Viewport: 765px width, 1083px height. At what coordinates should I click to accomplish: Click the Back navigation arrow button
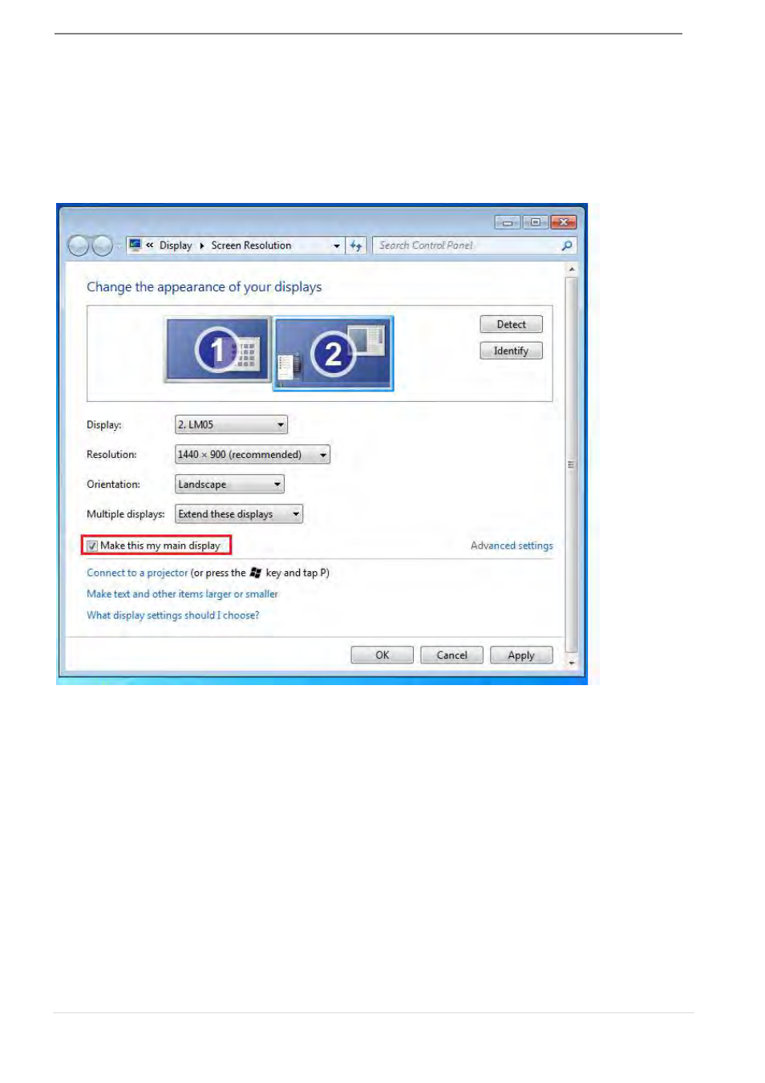[79, 245]
